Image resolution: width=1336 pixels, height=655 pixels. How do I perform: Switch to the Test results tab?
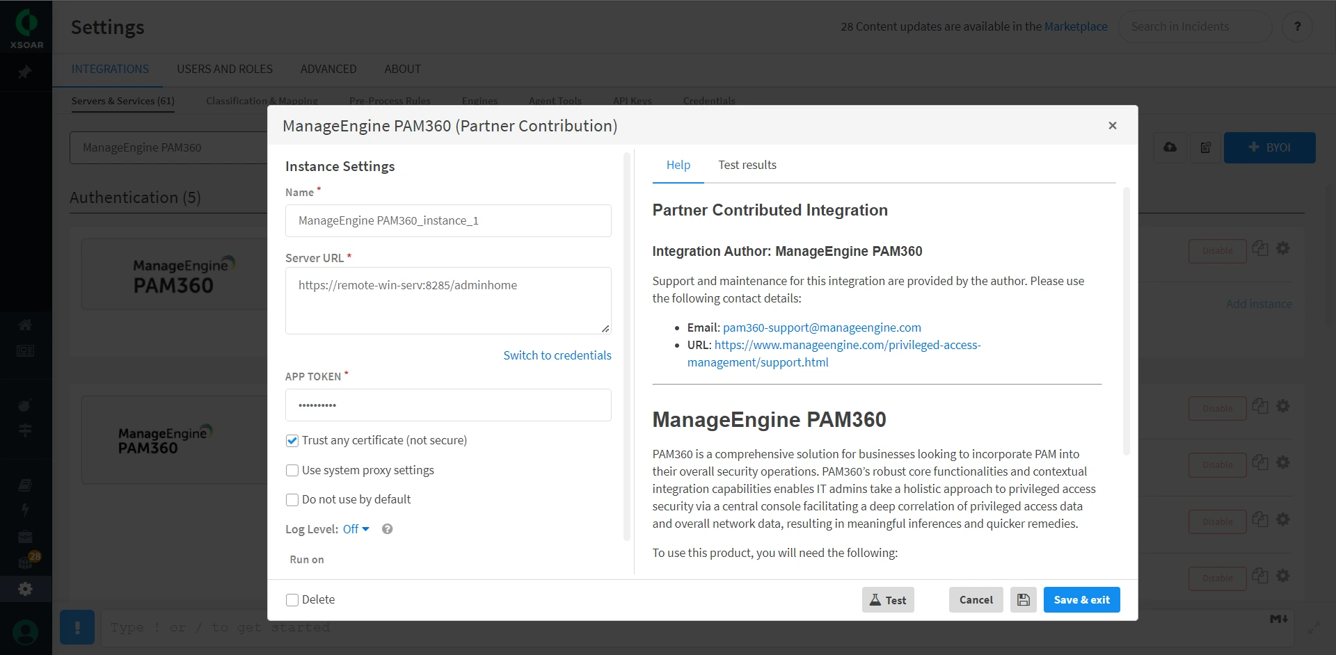[x=747, y=165]
